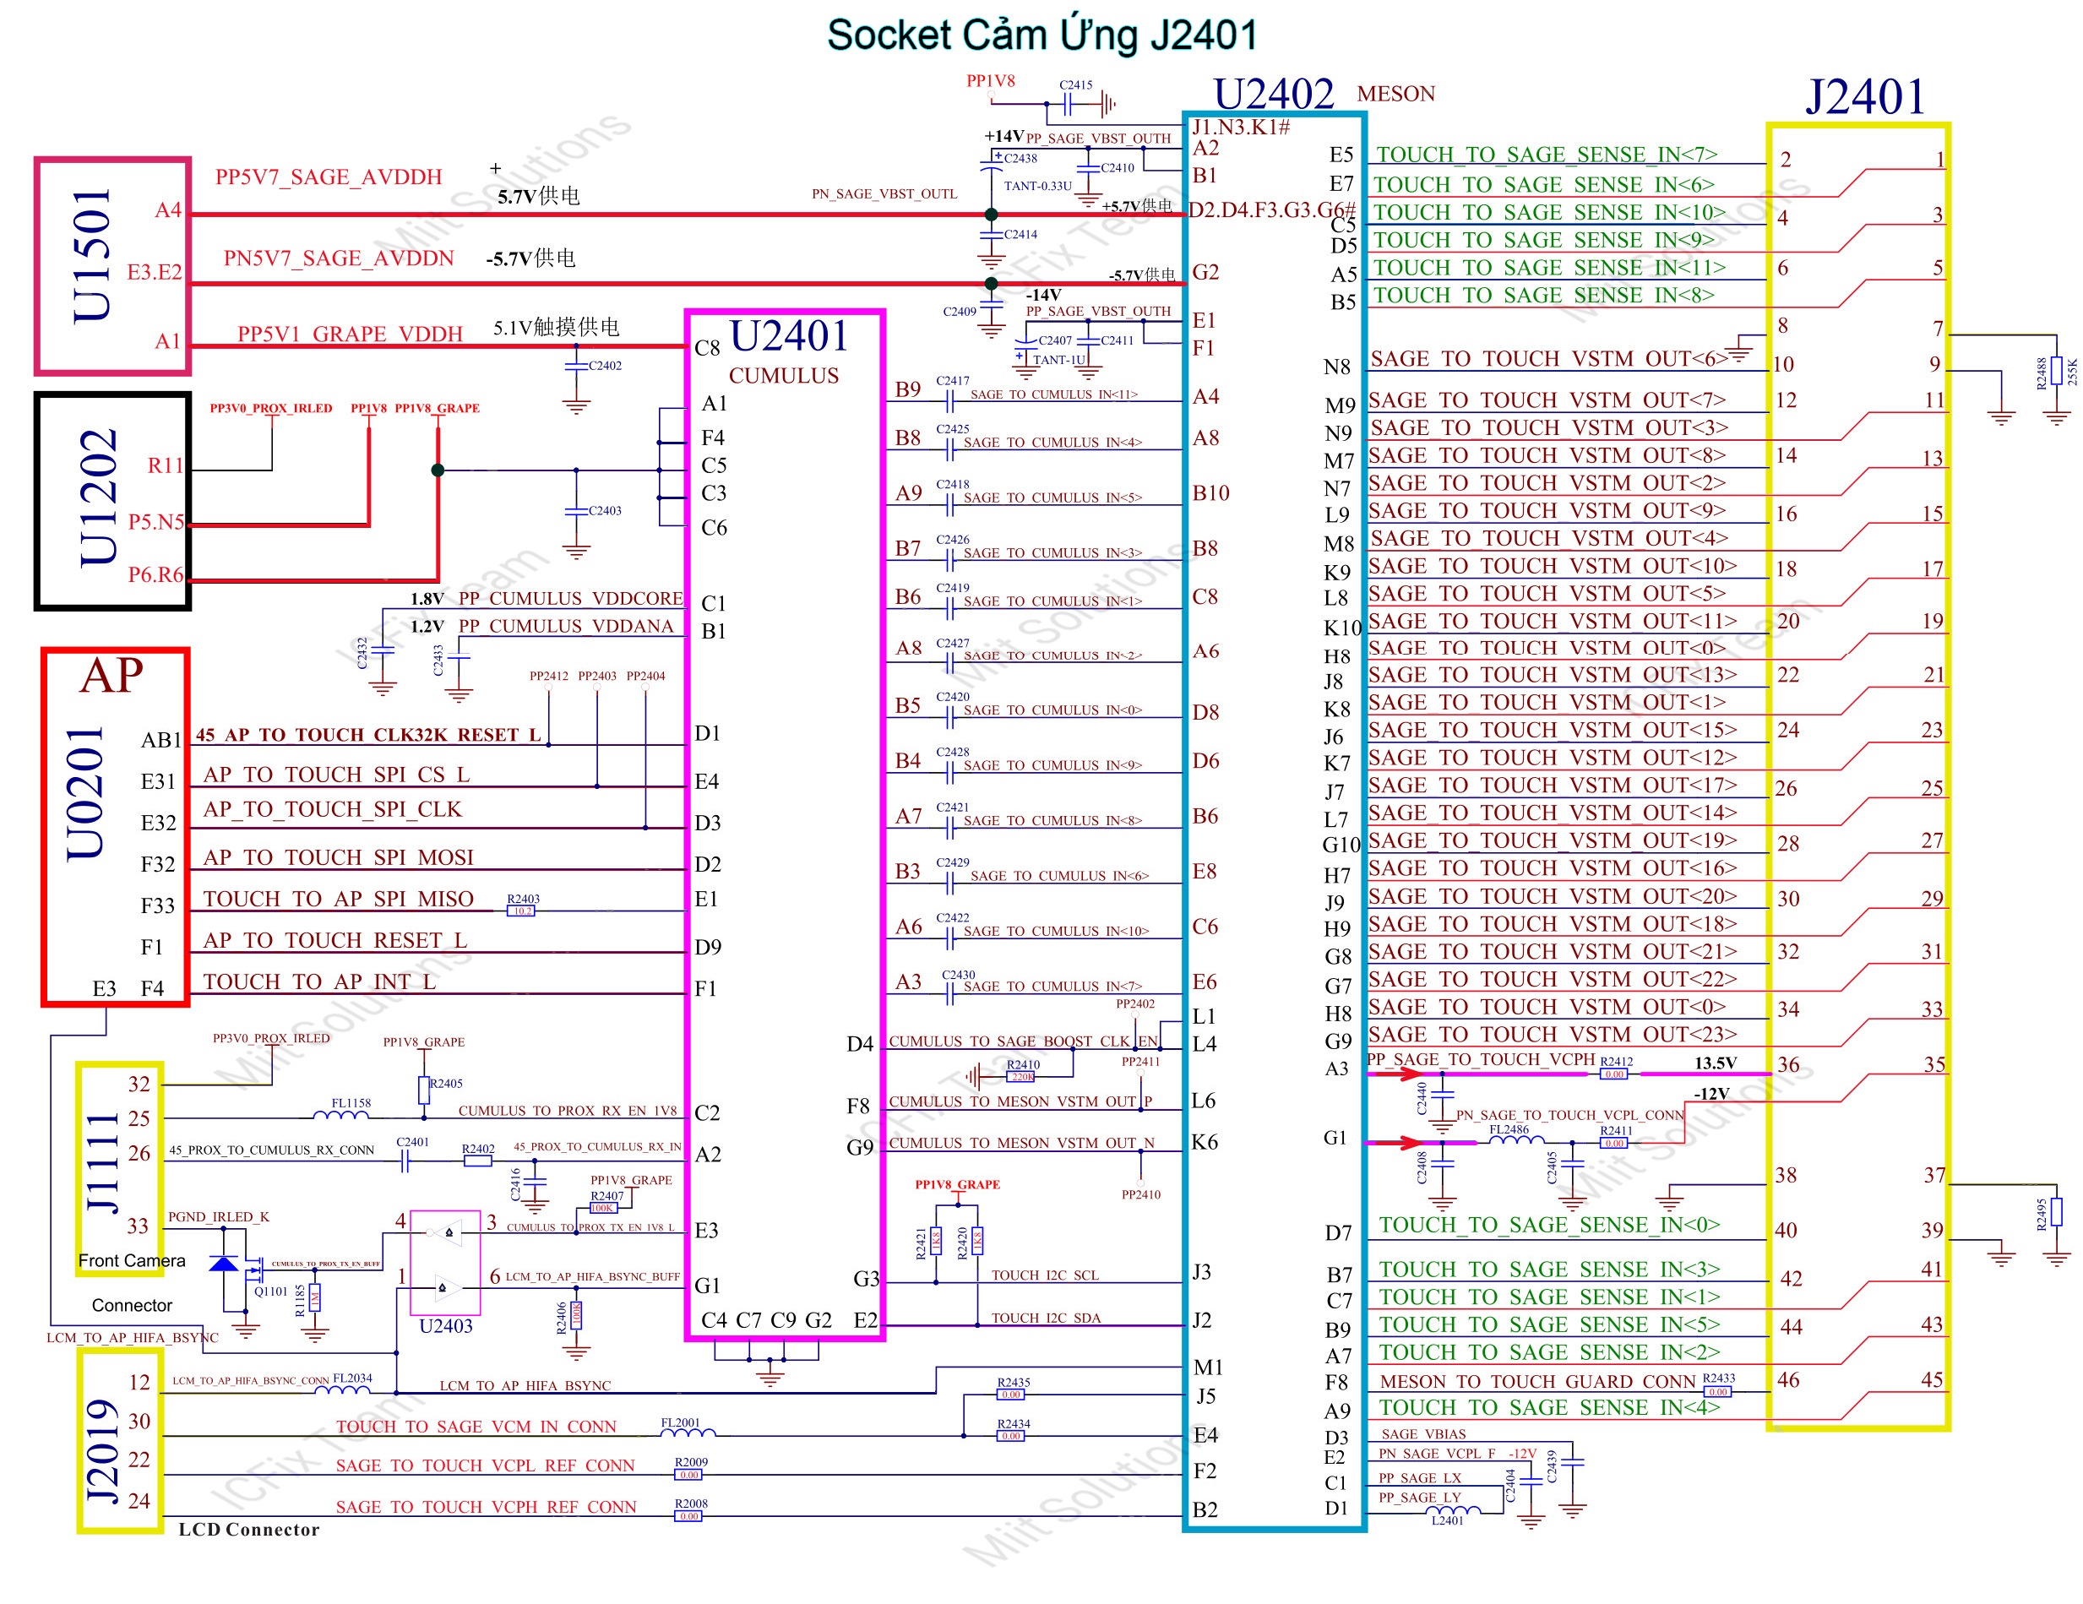Screen dimensions: 2083x1604
Task: Click the J1111 Front Camera connector box
Action: tap(120, 1168)
